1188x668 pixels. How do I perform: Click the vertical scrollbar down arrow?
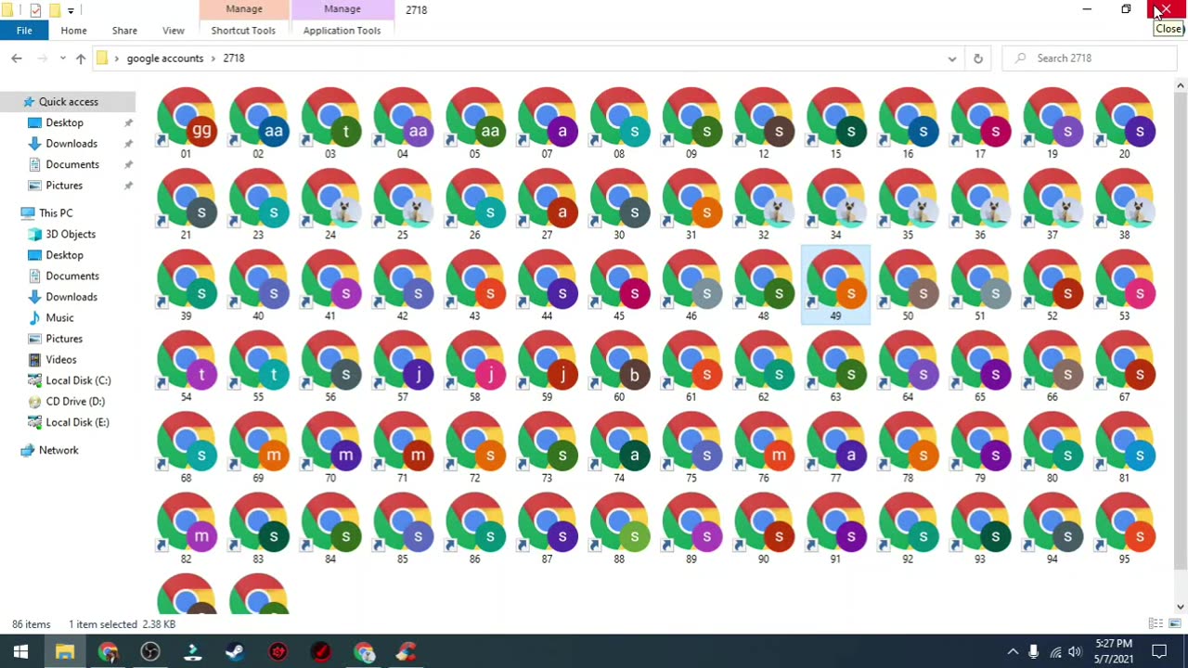coord(1180,607)
